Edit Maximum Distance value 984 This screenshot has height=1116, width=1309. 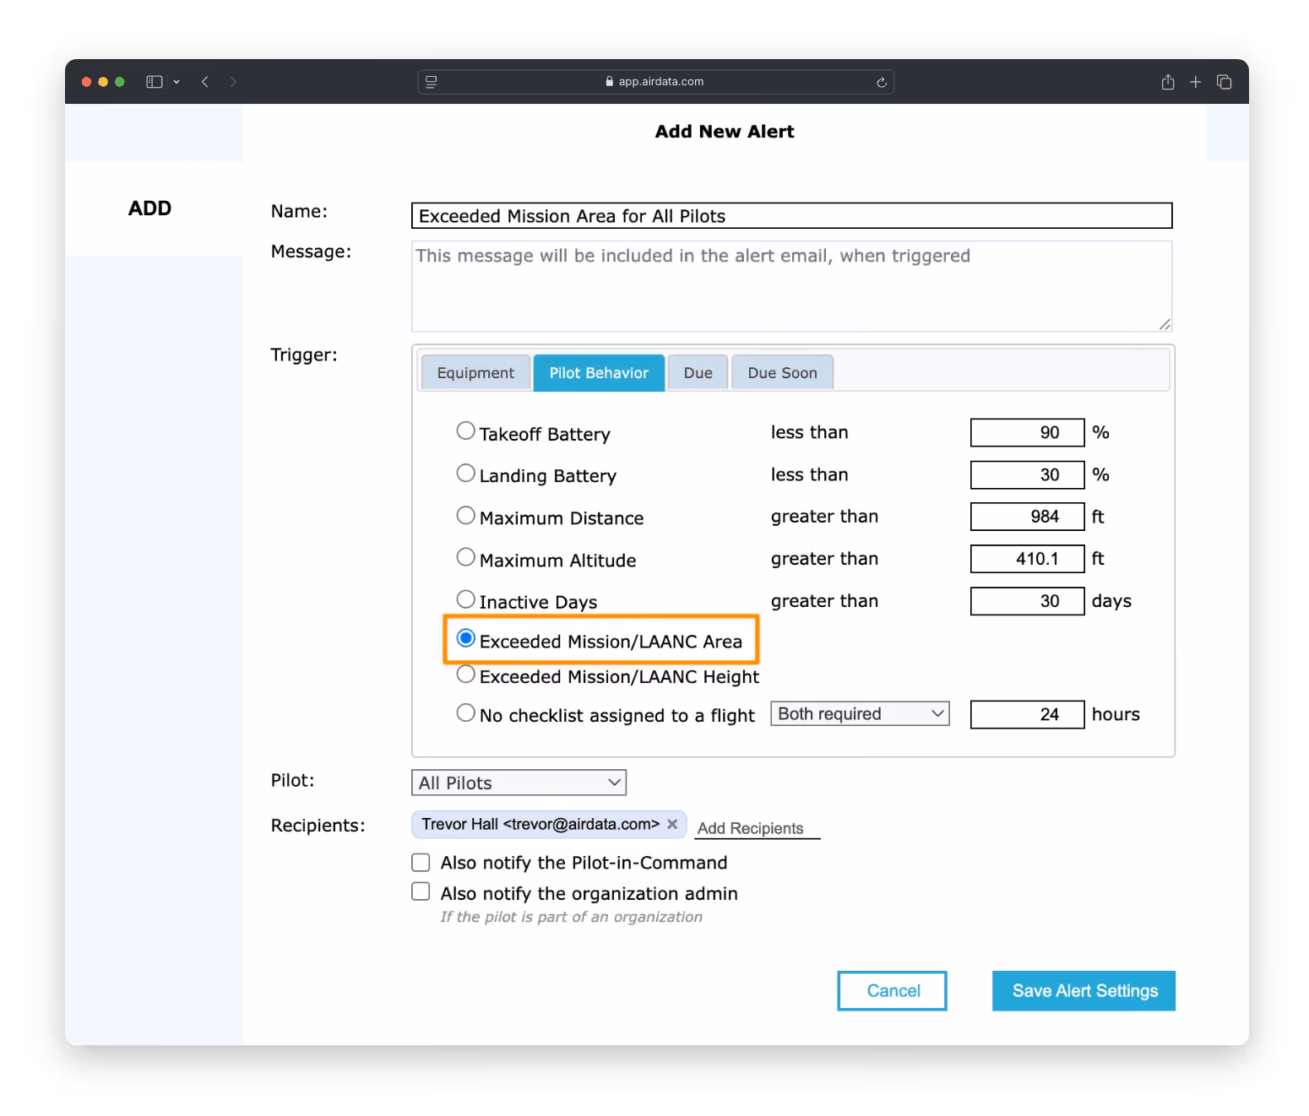coord(1027,517)
